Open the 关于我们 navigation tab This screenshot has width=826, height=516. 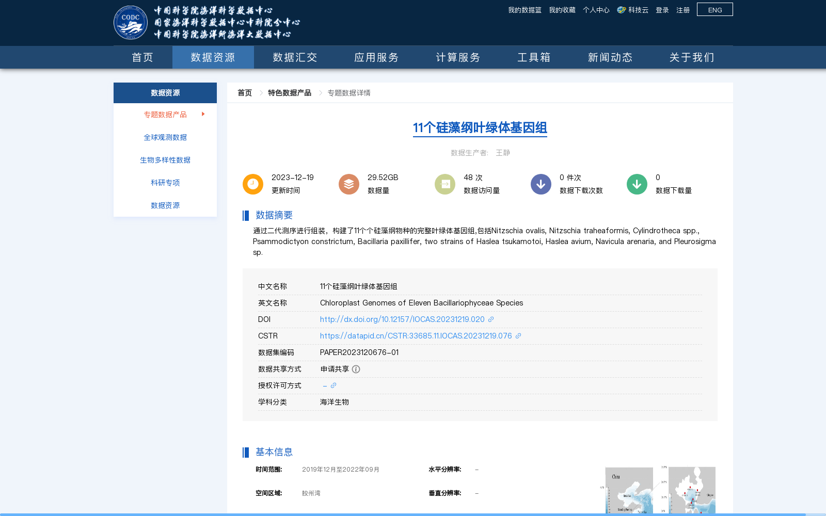[x=692, y=57]
